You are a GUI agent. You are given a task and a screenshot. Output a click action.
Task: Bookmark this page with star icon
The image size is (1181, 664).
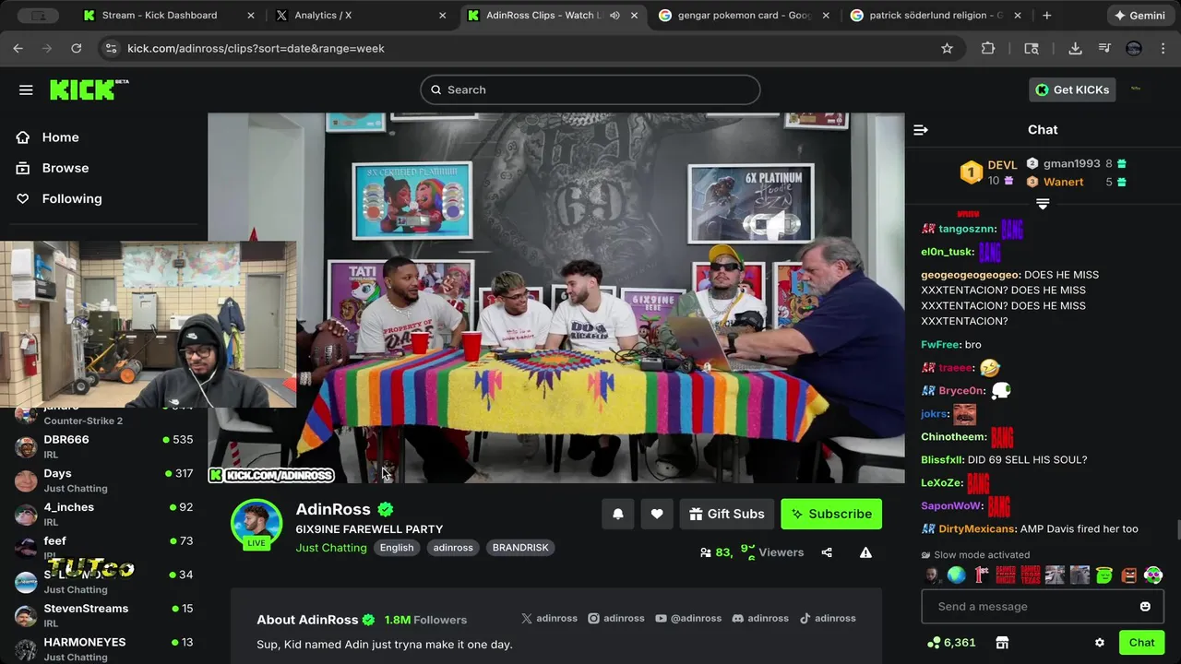(947, 48)
